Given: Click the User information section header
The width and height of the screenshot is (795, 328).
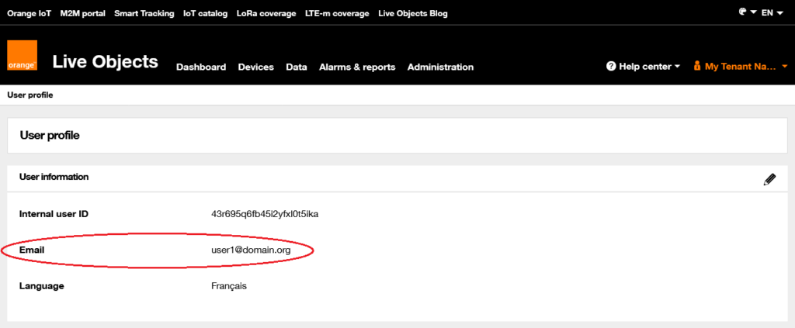Looking at the screenshot, I should point(54,177).
